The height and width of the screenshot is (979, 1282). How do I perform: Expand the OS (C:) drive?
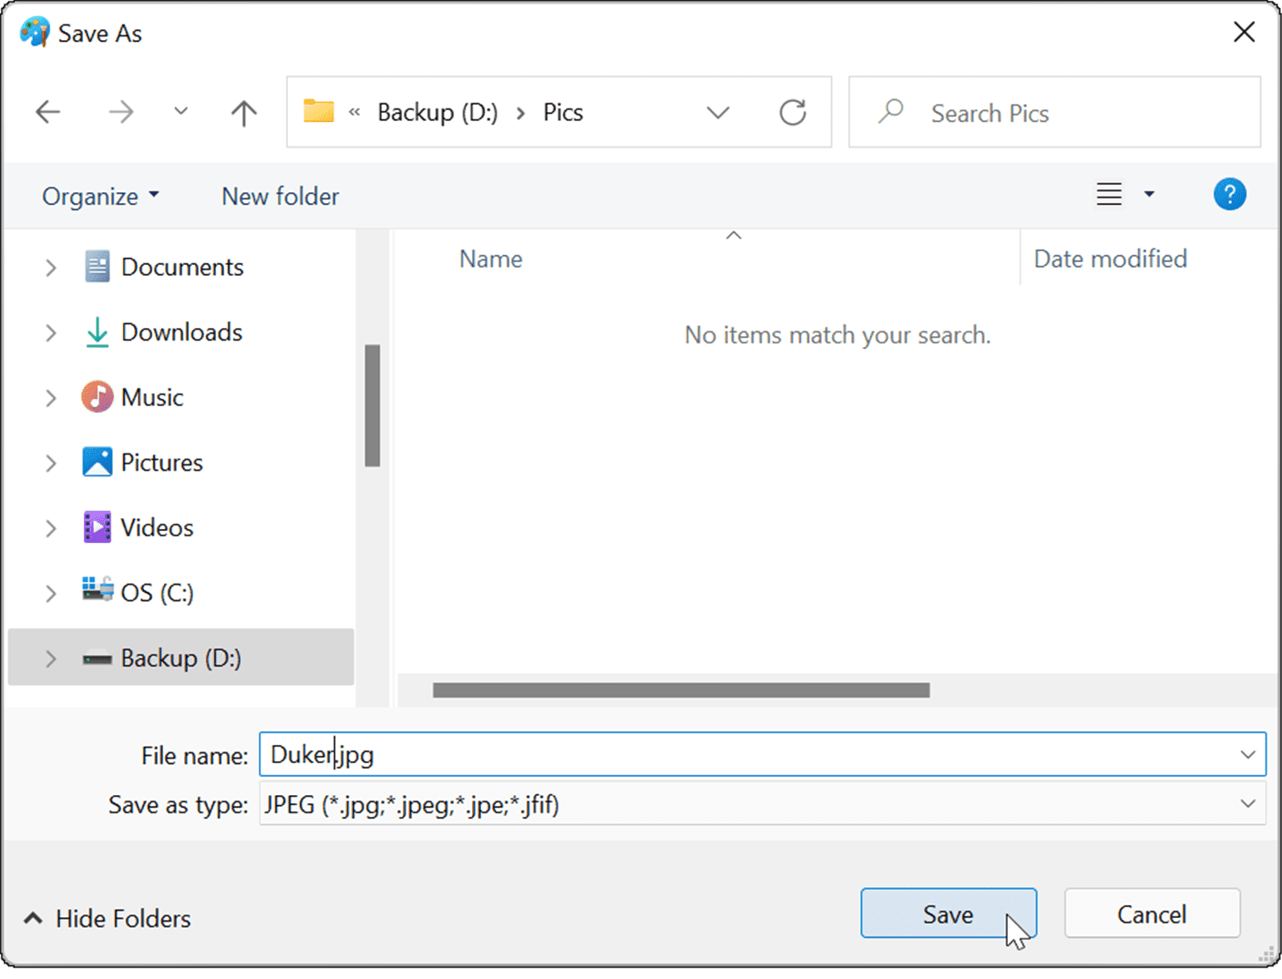[51, 593]
